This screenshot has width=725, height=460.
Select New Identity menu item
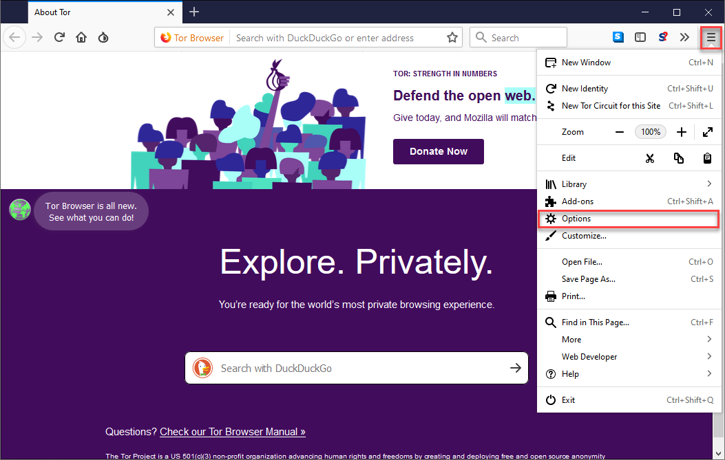tap(585, 89)
